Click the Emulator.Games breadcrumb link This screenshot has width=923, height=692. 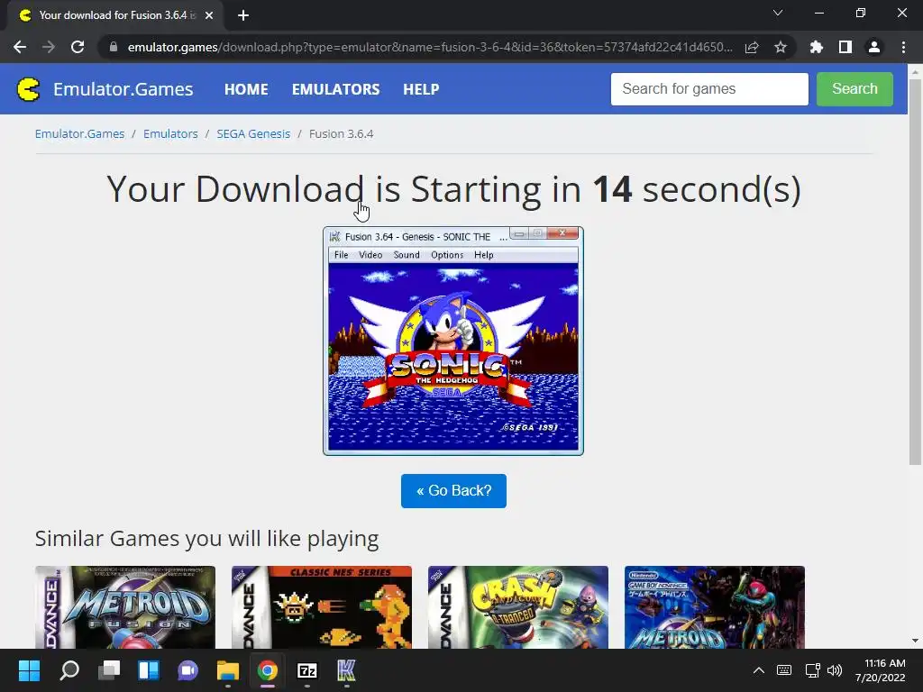tap(79, 134)
